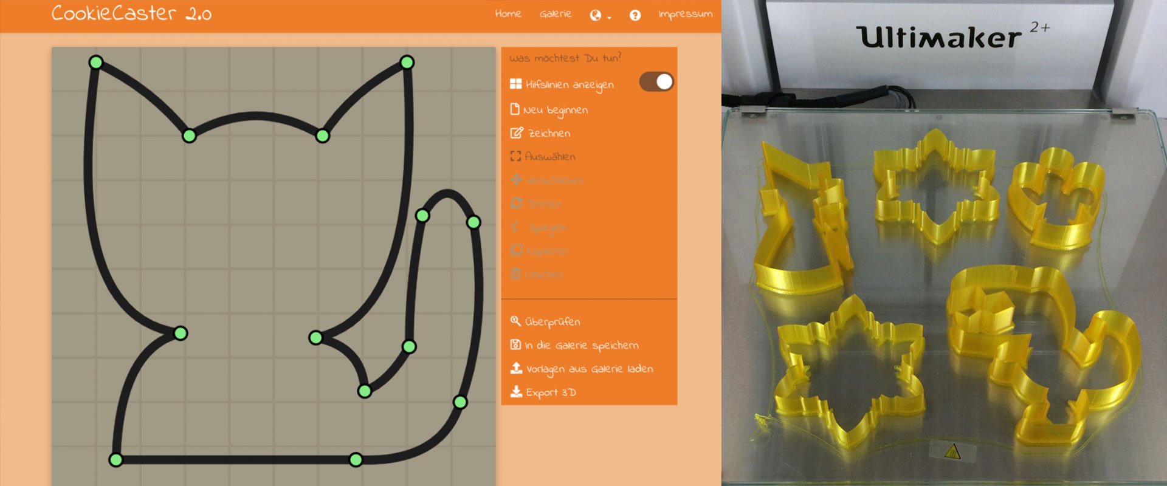The height and width of the screenshot is (486, 1167).
Task: Export the cutter with Export 3D
Action: [543, 392]
